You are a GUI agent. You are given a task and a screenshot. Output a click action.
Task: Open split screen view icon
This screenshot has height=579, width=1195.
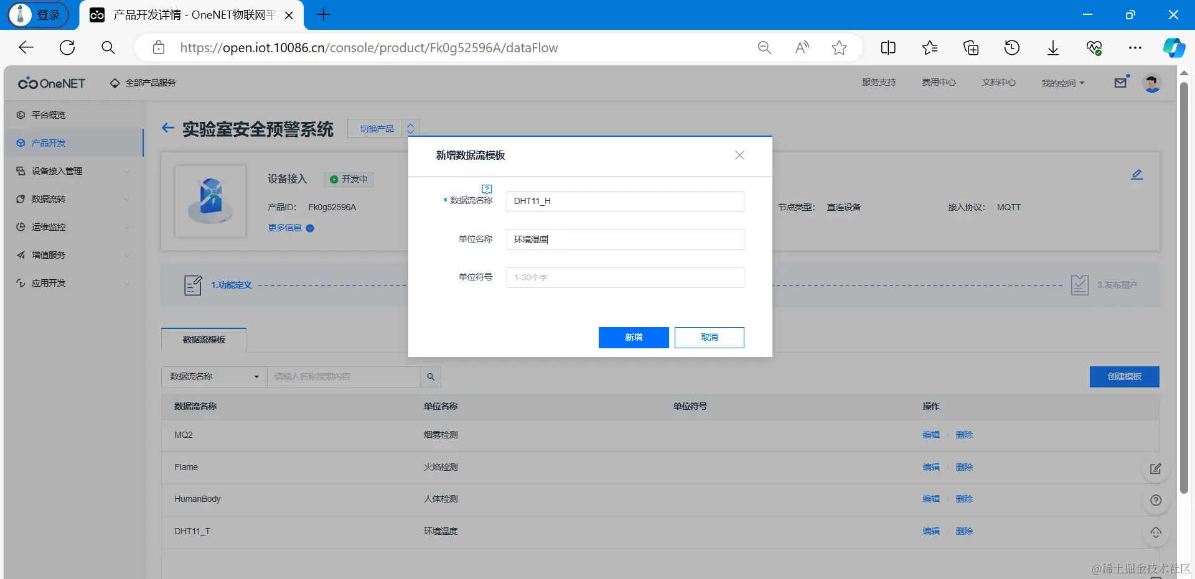[x=888, y=47]
